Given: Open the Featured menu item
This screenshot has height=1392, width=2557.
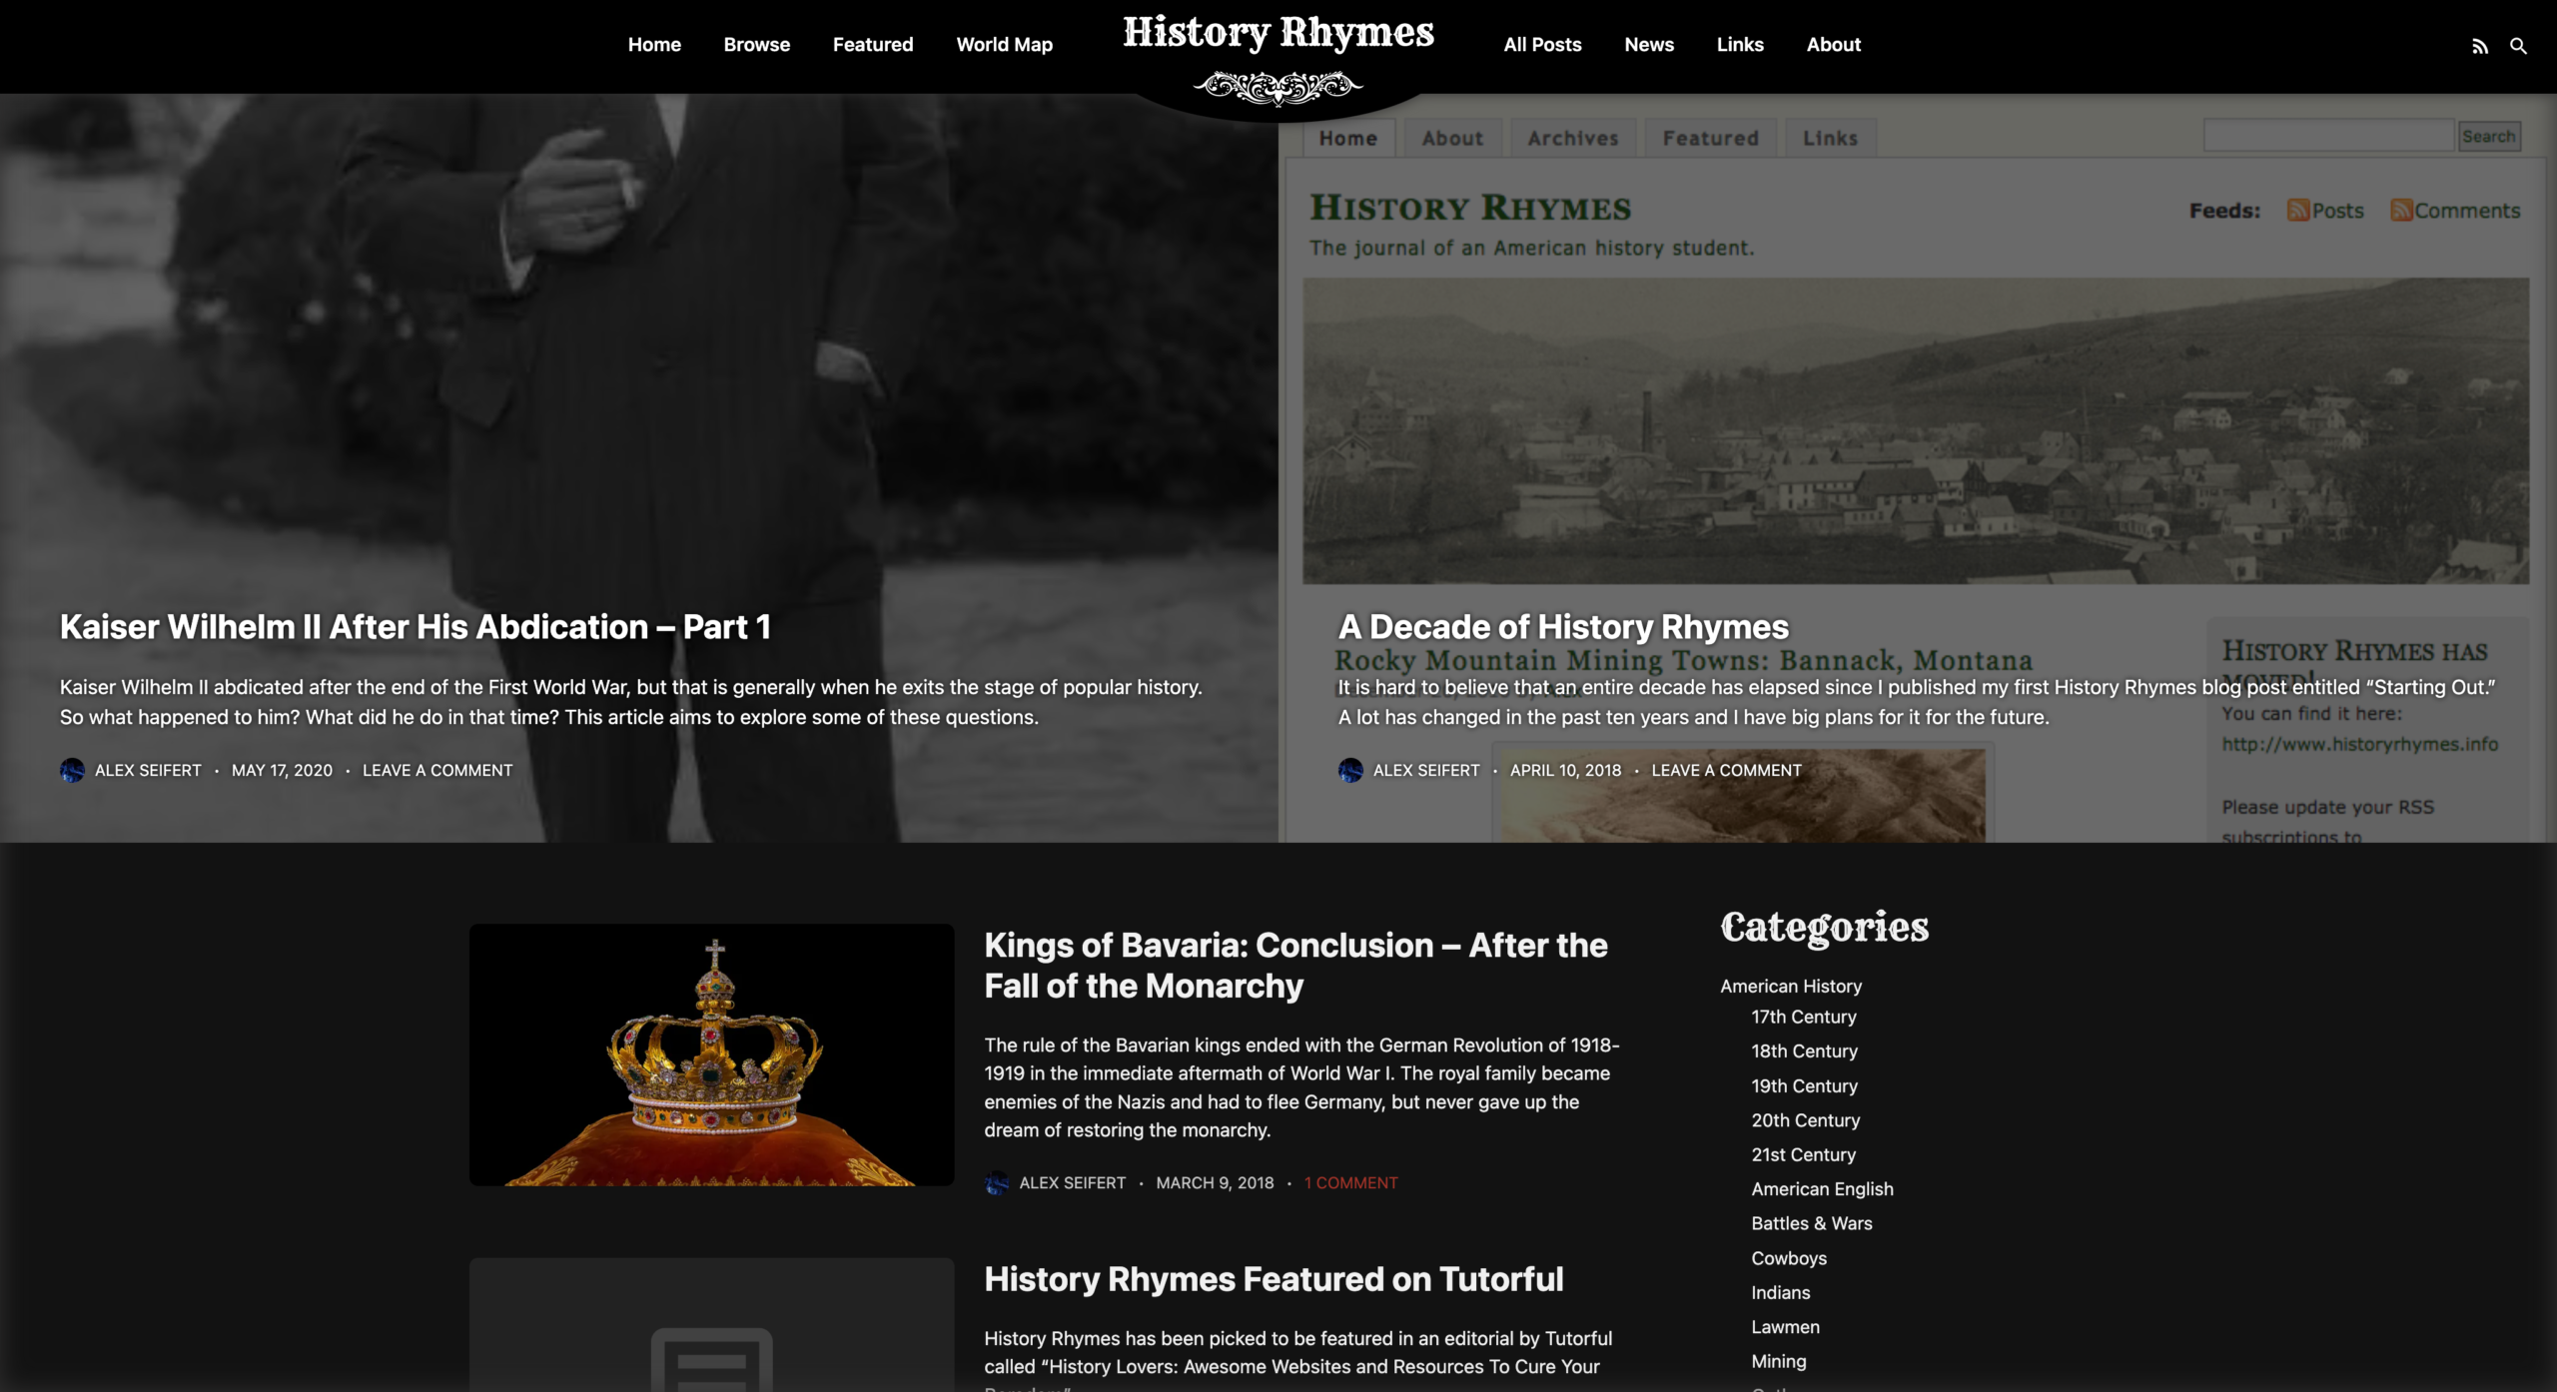Looking at the screenshot, I should pyautogui.click(x=873, y=45).
